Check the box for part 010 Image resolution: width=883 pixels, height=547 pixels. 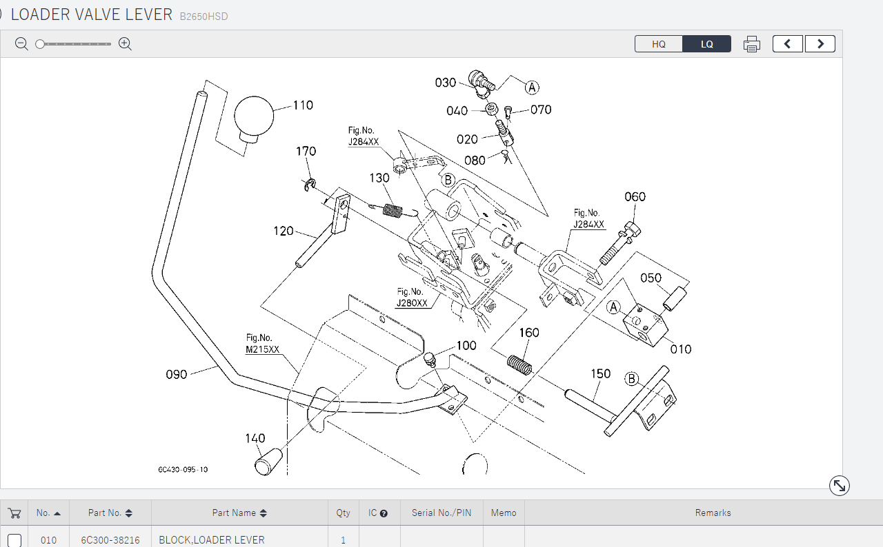pyautogui.click(x=14, y=540)
